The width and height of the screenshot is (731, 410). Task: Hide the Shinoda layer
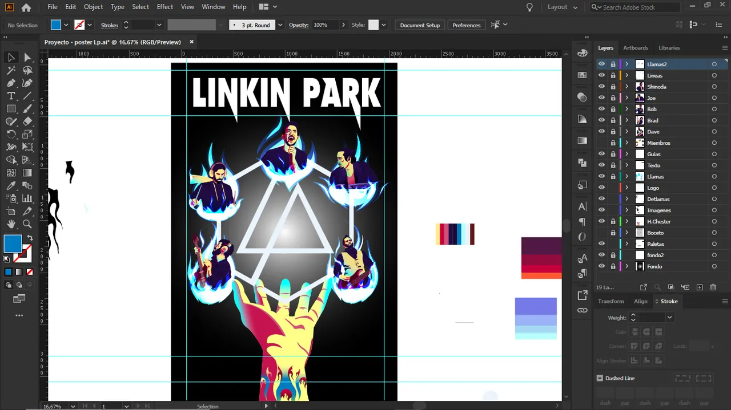[x=601, y=87]
